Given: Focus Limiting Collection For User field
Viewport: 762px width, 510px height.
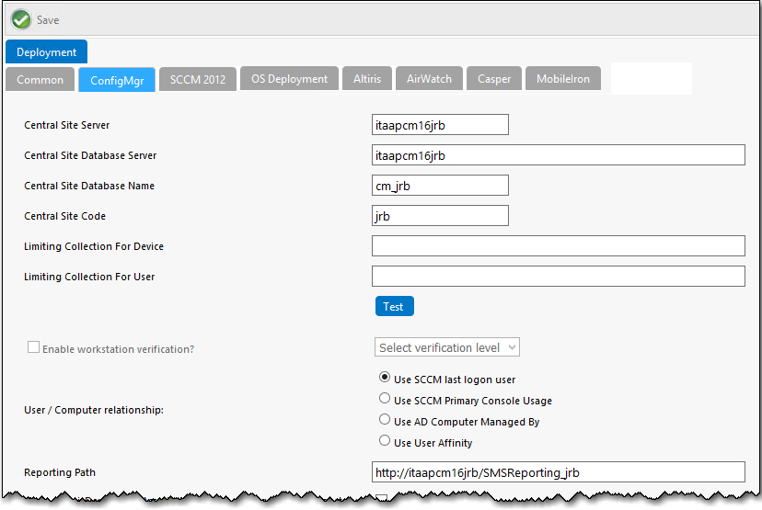Looking at the screenshot, I should 558,276.
